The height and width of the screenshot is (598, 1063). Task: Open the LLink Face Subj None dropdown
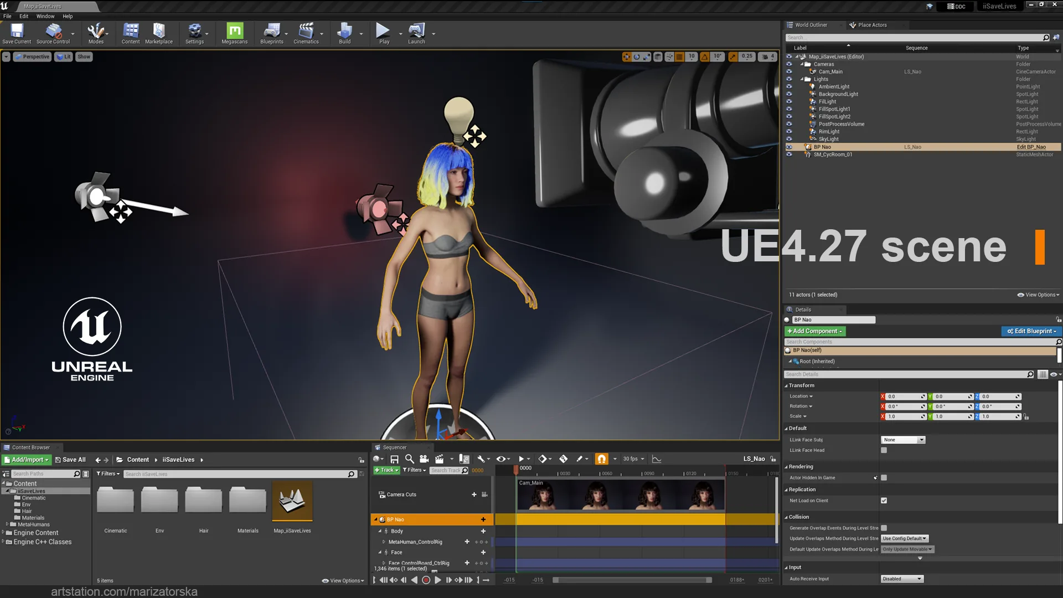[x=903, y=440]
